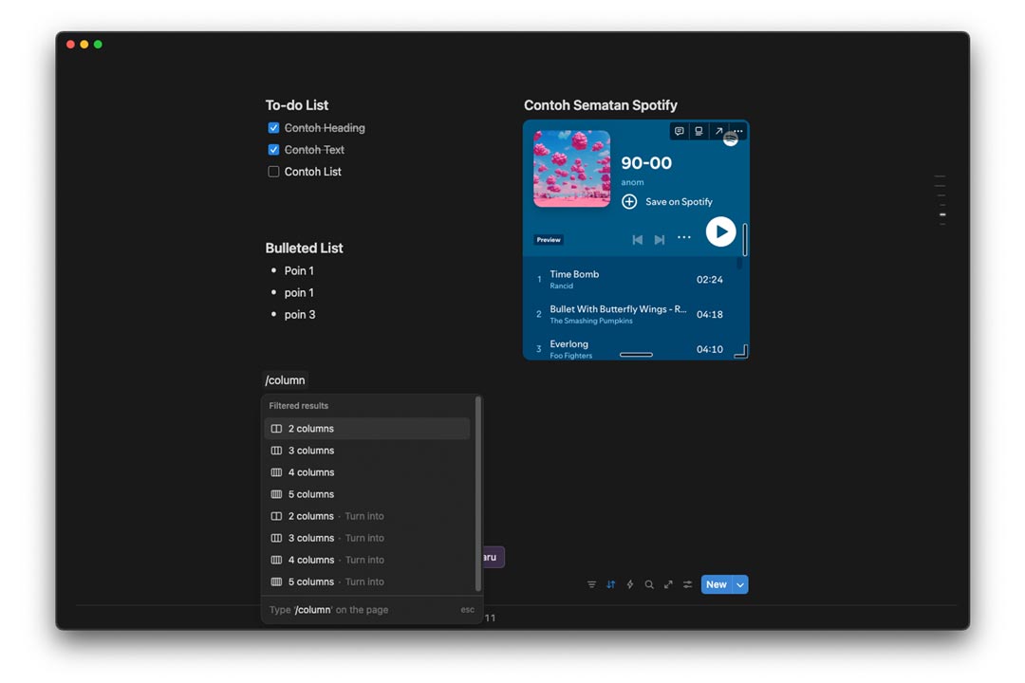Open automations with the lightning bolt icon
This screenshot has width=1025, height=683.
click(x=630, y=584)
